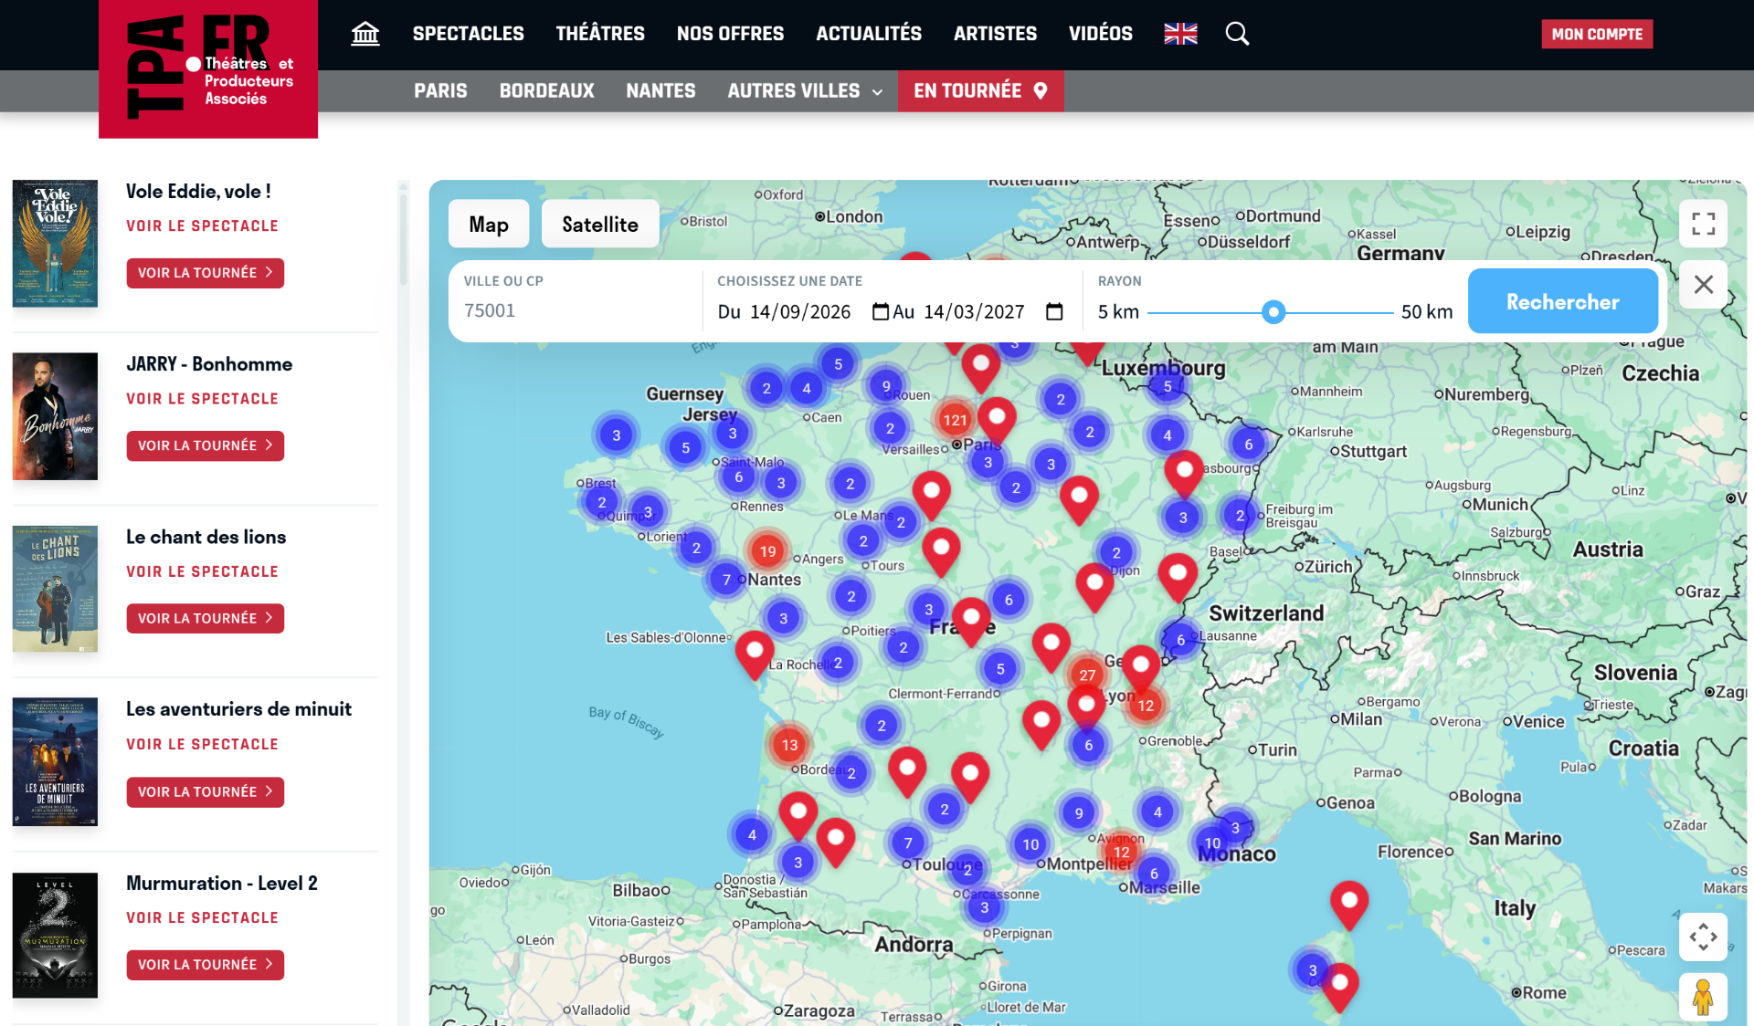Click the 19 cluster marker near Angers
This screenshot has height=1026, width=1754.
point(767,551)
